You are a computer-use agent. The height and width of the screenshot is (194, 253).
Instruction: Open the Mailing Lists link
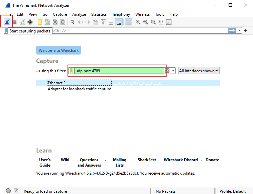coord(120,162)
